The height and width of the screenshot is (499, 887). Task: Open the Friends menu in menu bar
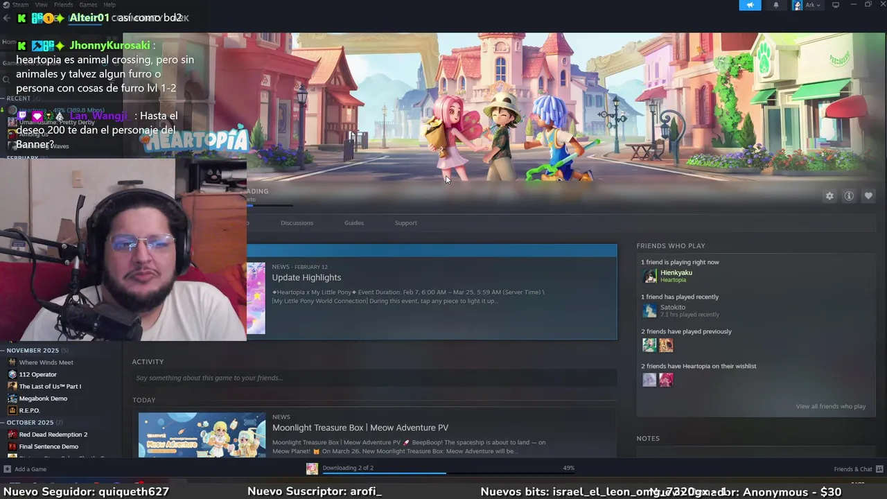64,5
